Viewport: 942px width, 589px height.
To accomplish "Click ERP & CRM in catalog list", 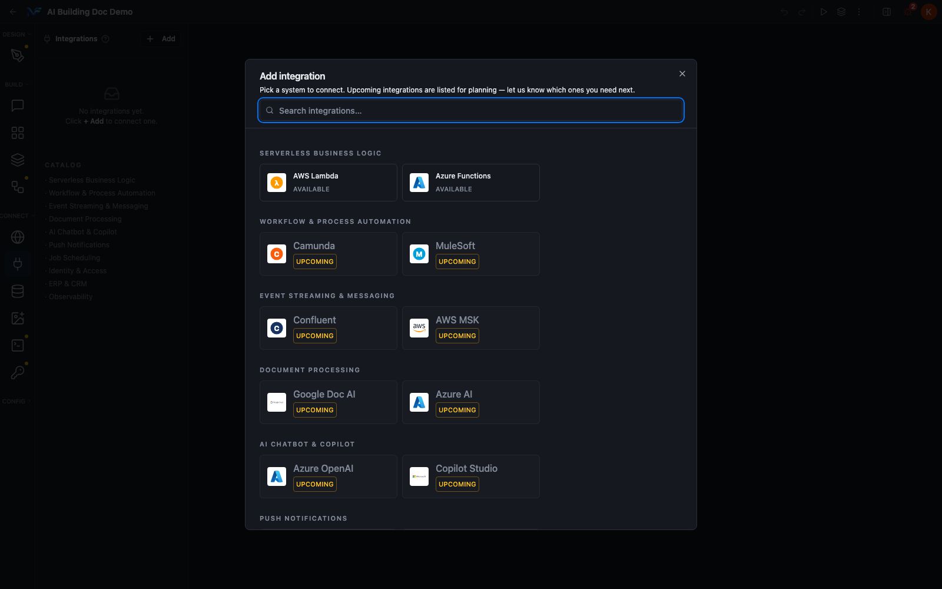I will click(68, 283).
